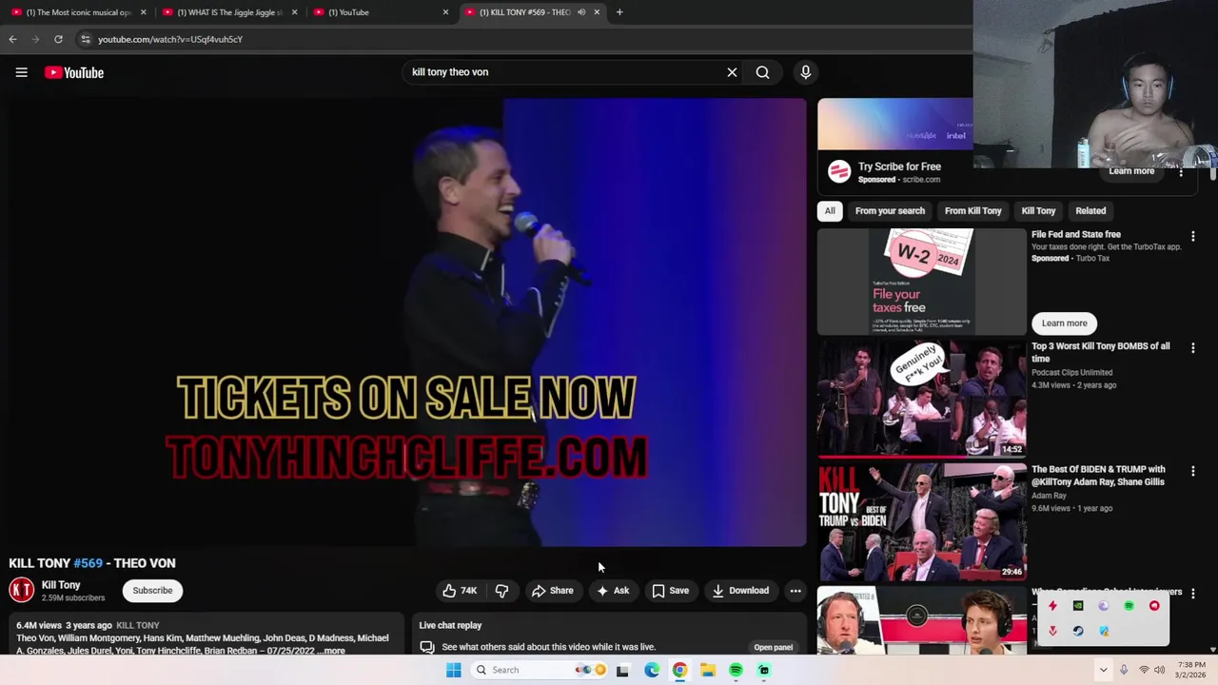This screenshot has height=685, width=1218.
Task: Open the options menu for the TurboTax ad
Action: click(1192, 236)
